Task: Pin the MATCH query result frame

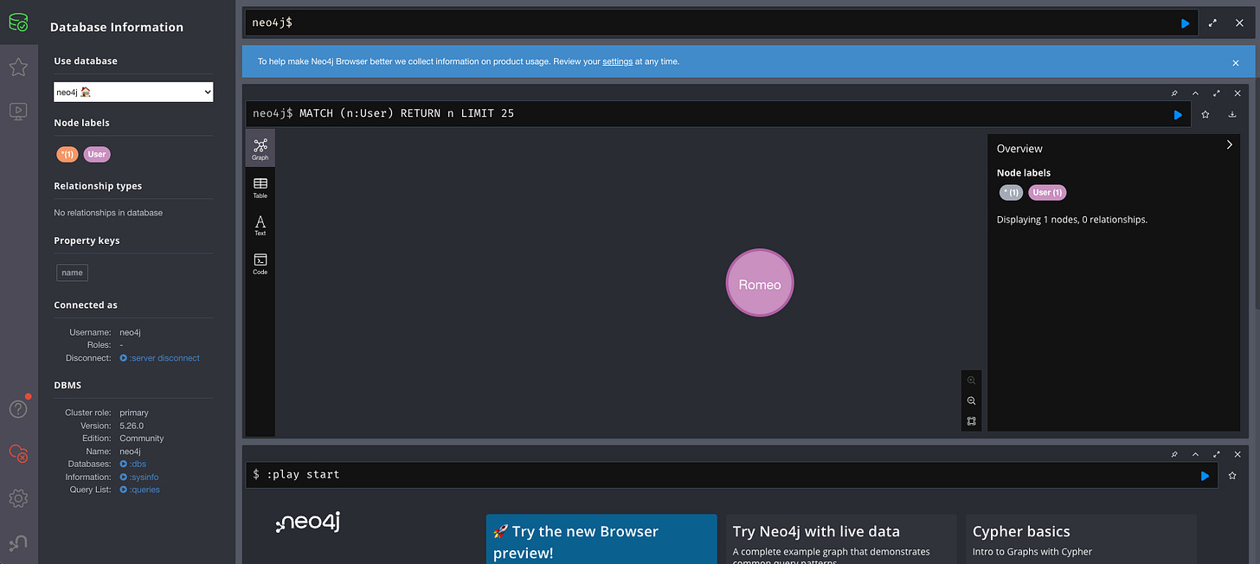Action: pos(1174,93)
